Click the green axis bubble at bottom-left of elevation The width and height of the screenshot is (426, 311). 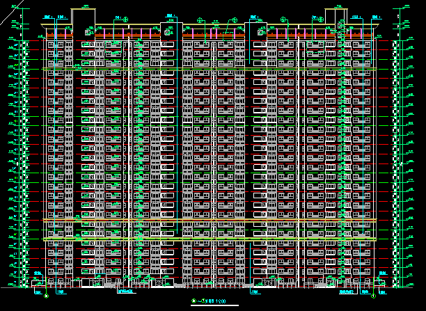click(46, 296)
